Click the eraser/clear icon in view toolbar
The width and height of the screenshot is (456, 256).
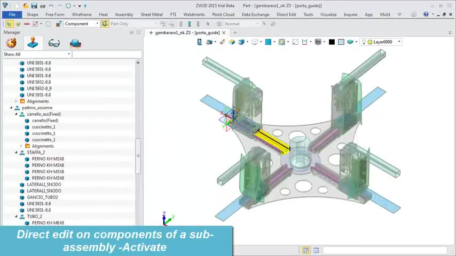point(223,42)
